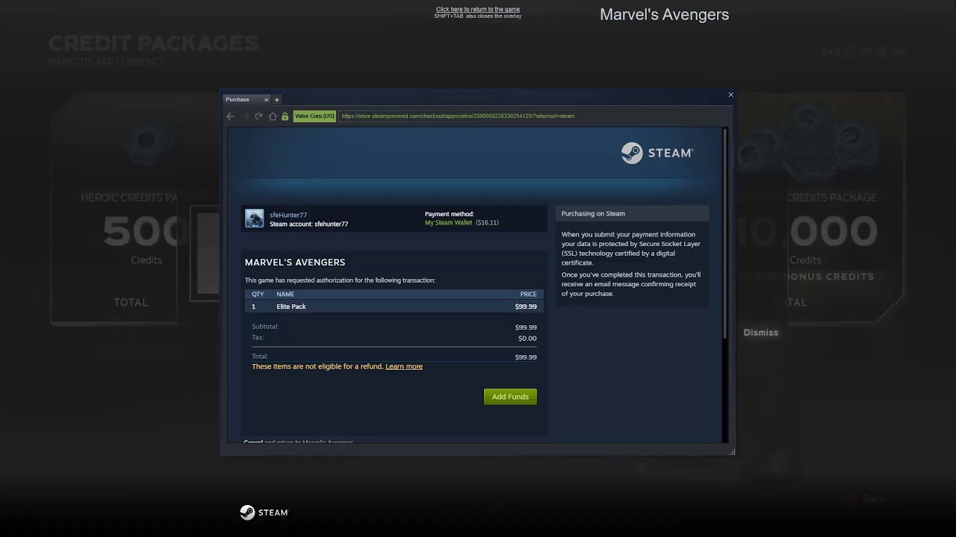
Task: Click Cancel and return to Marvel's Avengers
Action: 298,442
